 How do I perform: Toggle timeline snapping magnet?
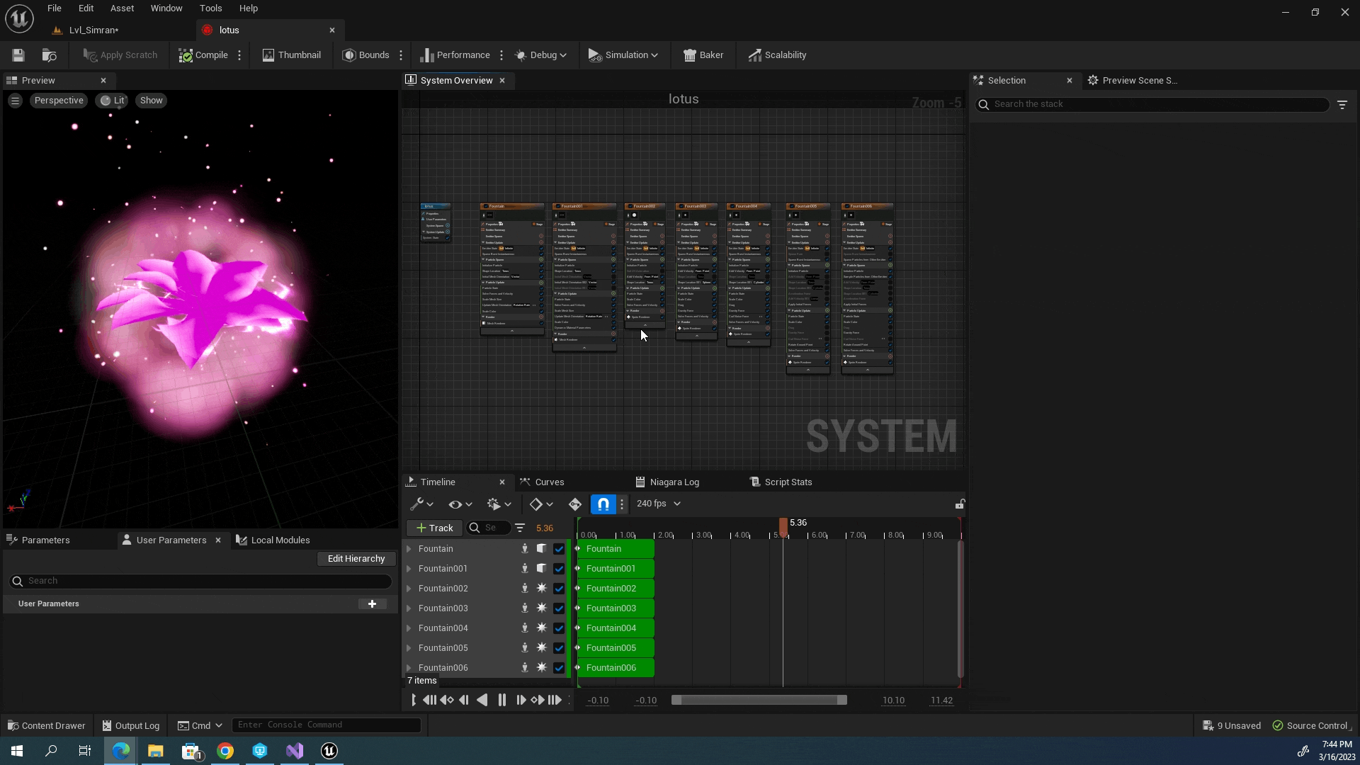[603, 504]
